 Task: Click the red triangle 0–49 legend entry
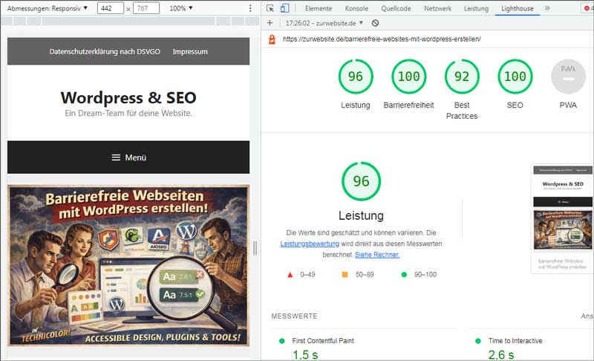301,275
